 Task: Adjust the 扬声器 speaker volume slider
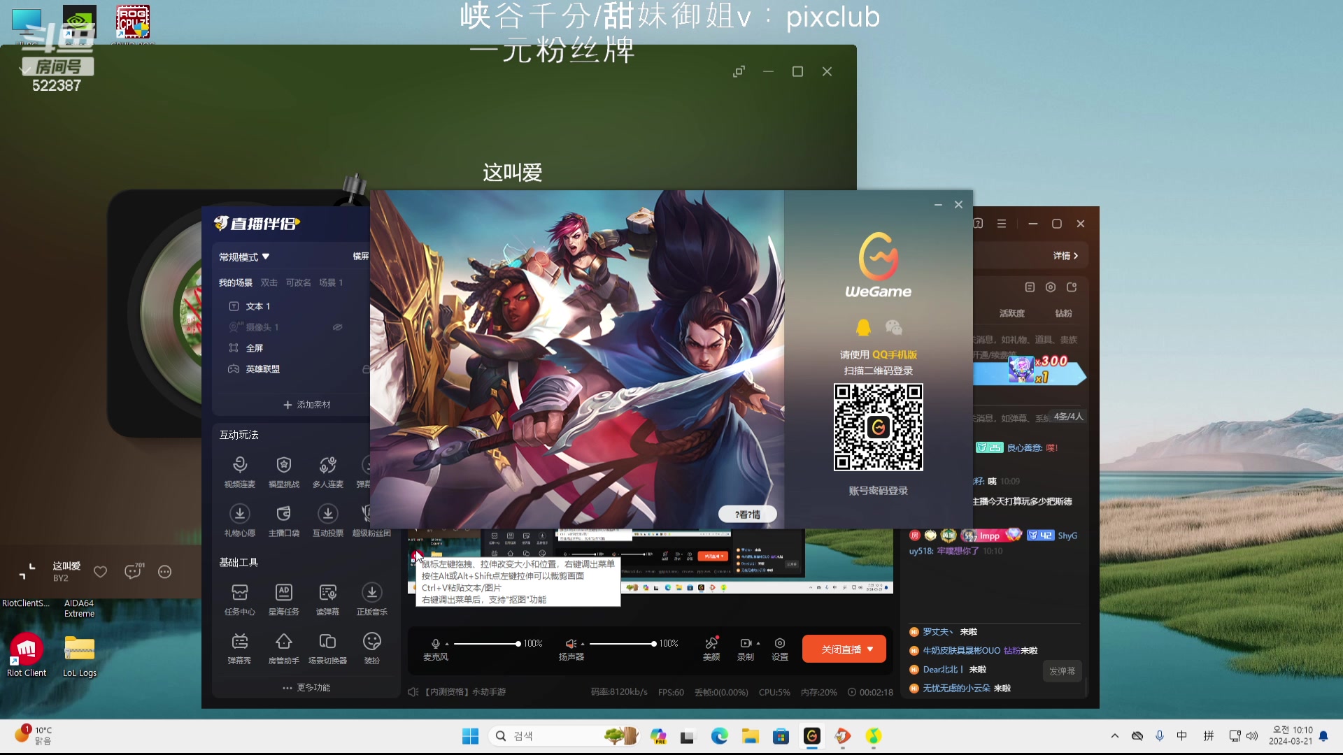(621, 644)
